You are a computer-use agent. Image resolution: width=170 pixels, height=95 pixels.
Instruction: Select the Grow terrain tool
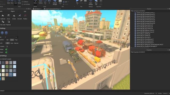pos(8,17)
